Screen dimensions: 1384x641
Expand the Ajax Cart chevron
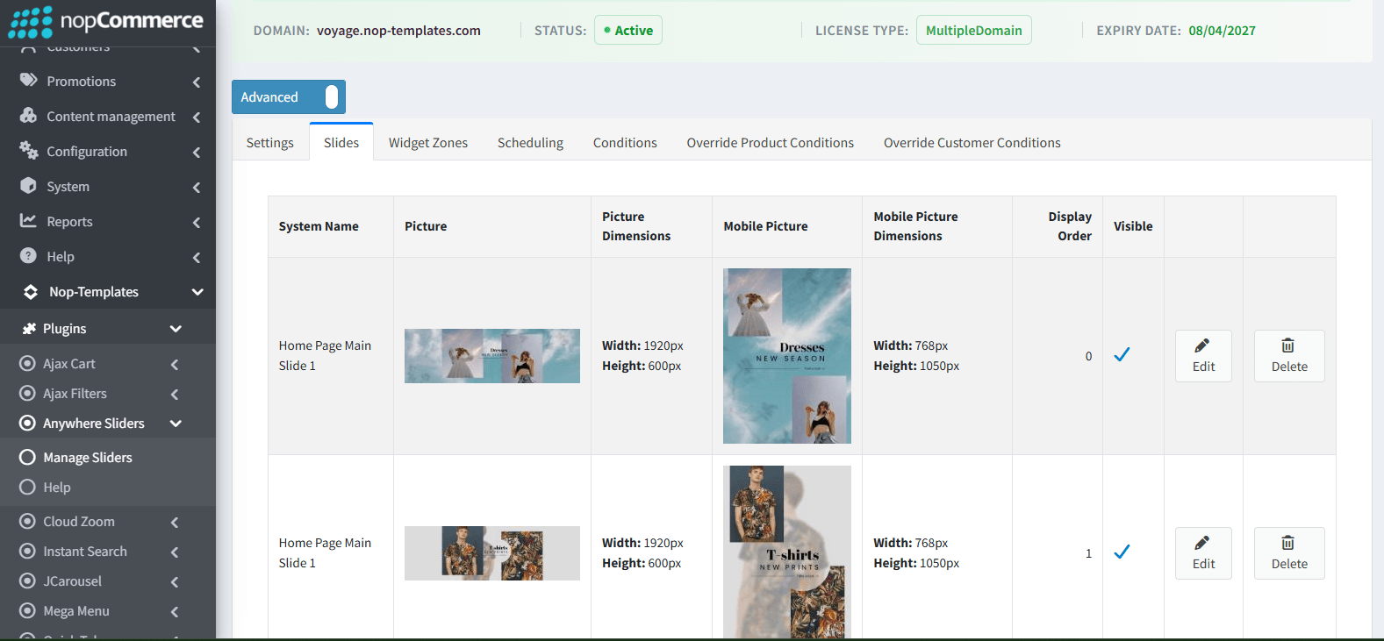pyautogui.click(x=174, y=364)
